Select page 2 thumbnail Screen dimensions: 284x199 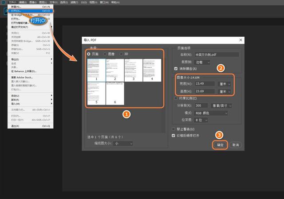(115, 69)
